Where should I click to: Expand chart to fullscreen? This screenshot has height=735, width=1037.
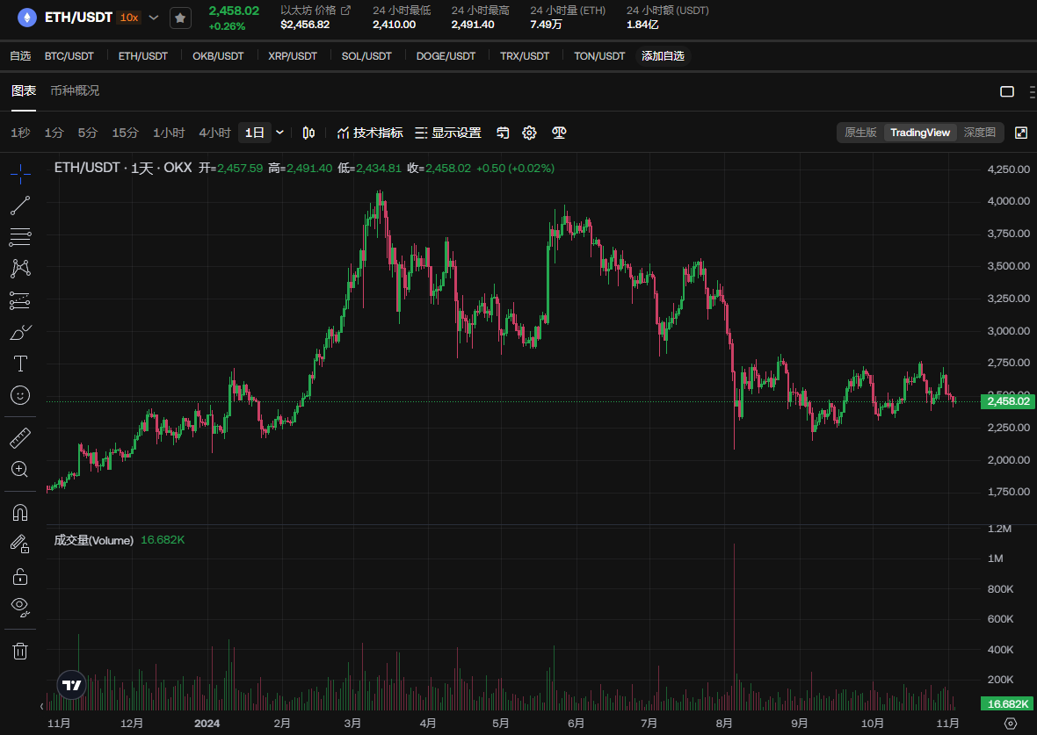coord(1021,133)
